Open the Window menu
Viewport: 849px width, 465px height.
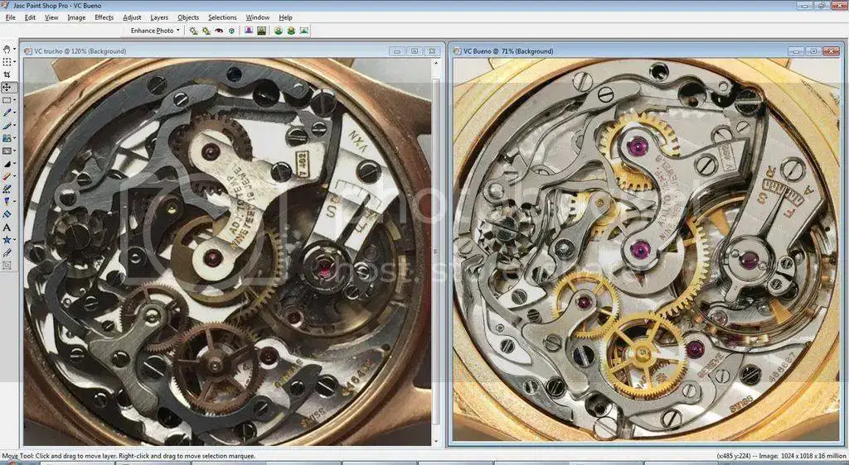[258, 17]
